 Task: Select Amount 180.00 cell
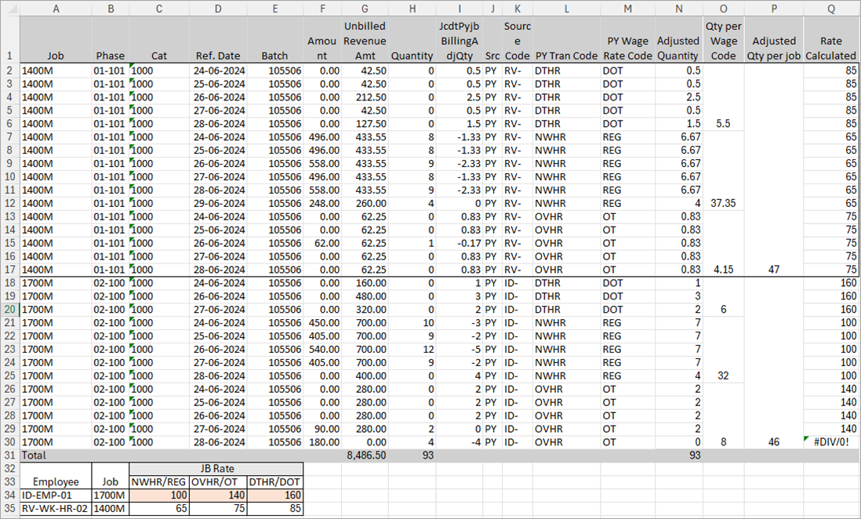322,442
